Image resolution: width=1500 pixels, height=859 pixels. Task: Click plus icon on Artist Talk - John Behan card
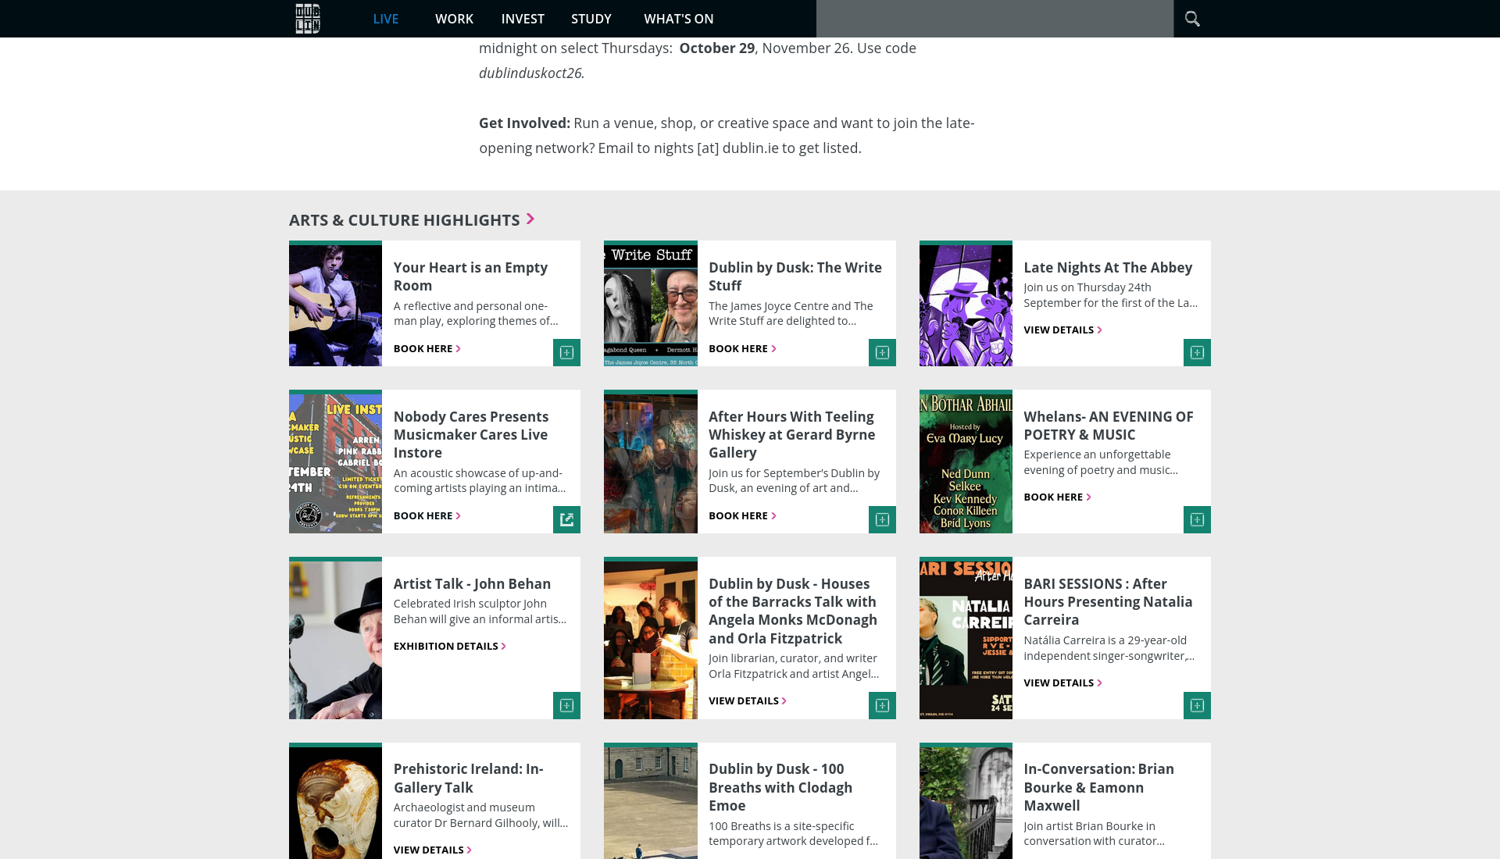tap(566, 705)
